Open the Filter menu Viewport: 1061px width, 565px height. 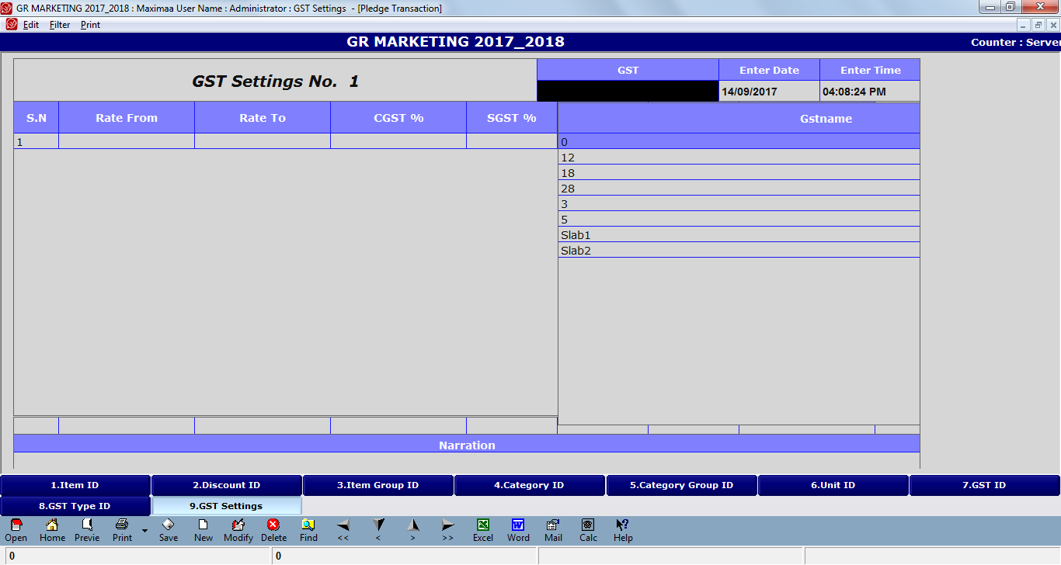pos(60,25)
